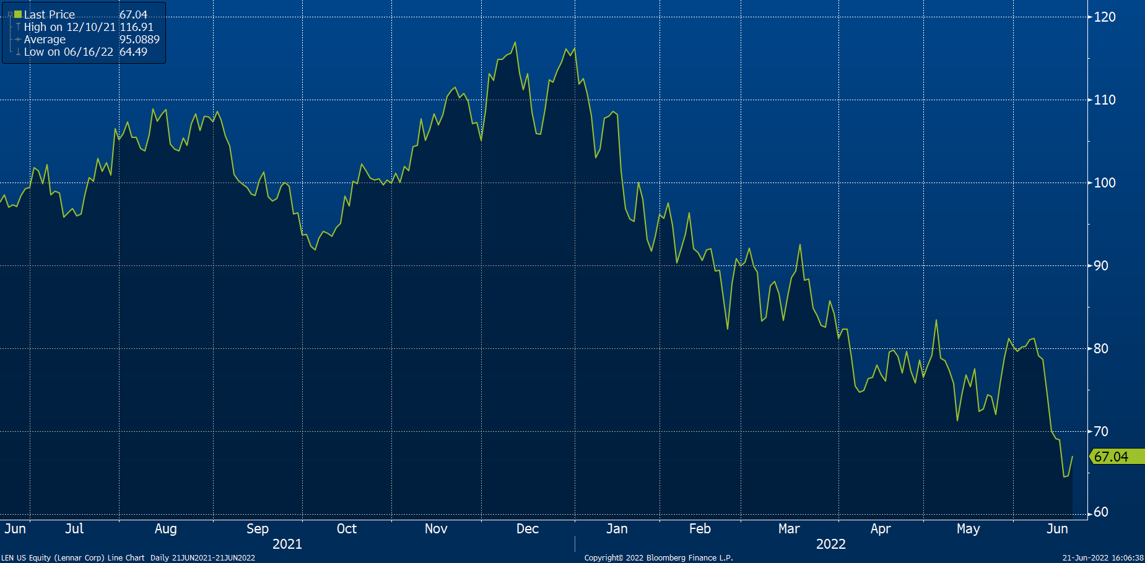Viewport: 1145px width, 563px height.
Task: Select 'High on 12/10/21' legend entry
Action: 69,27
